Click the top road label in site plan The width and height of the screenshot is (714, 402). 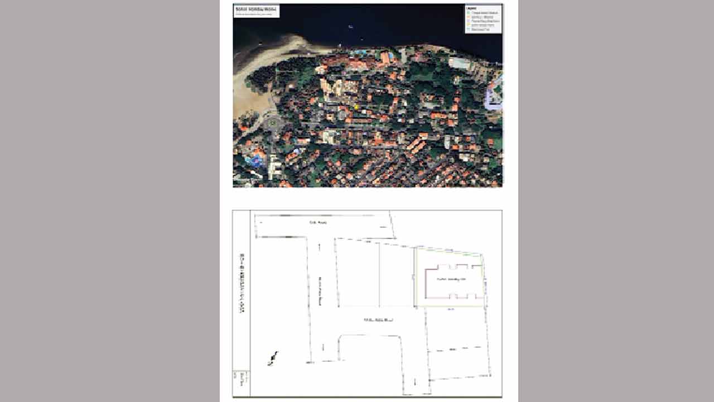pos(318,223)
